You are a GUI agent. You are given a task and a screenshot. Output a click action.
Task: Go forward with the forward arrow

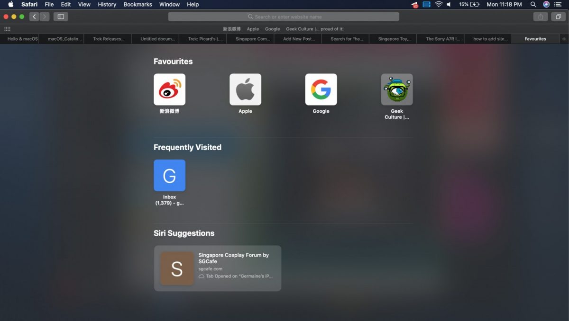45,17
